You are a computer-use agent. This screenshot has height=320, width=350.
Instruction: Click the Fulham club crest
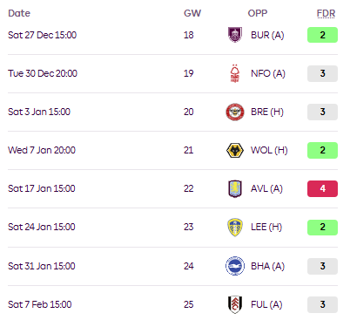point(235,304)
